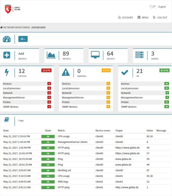Sort logs by Date column

pos(6,131)
